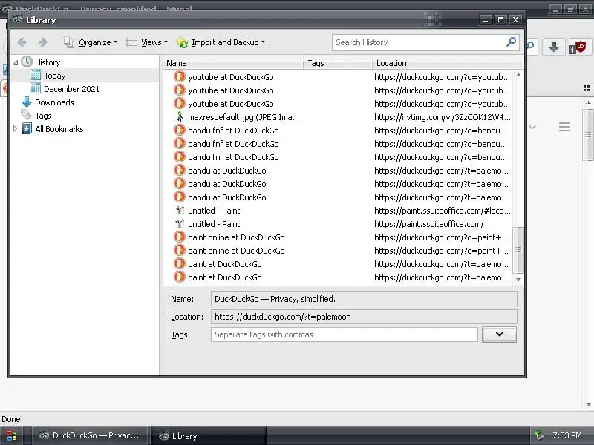Go back with the Library back arrow
594x445 pixels.
[22, 42]
